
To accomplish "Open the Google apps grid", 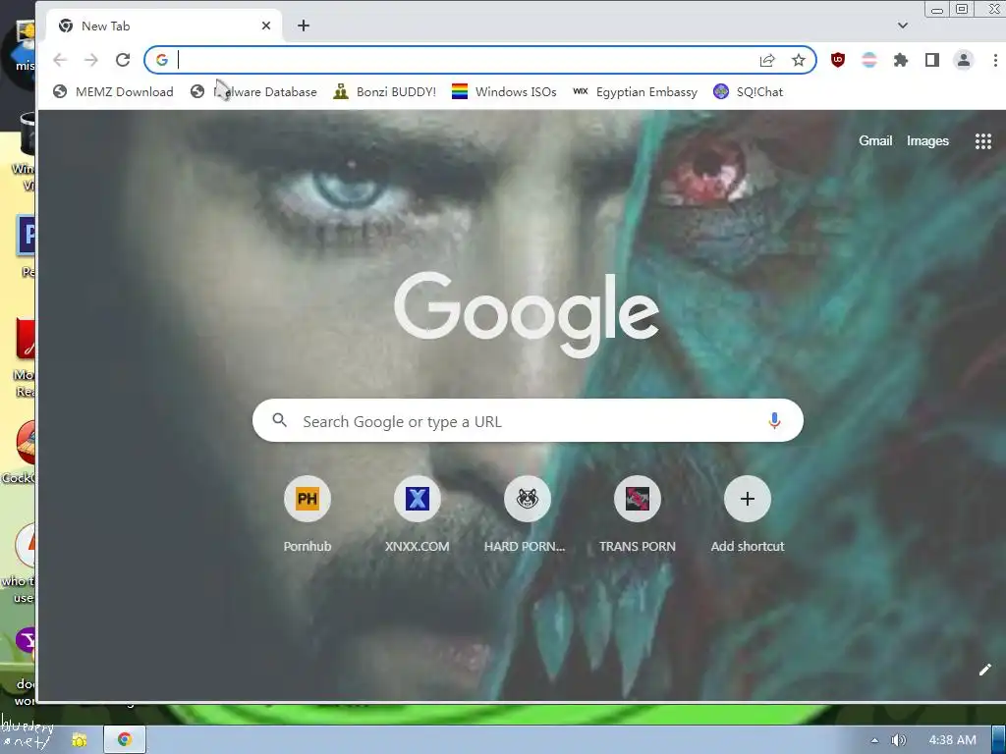I will [x=982, y=141].
